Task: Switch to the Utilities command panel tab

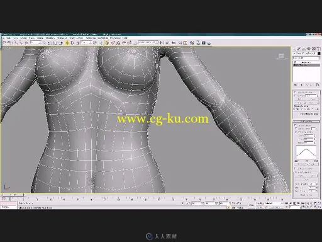Action: click(x=318, y=49)
